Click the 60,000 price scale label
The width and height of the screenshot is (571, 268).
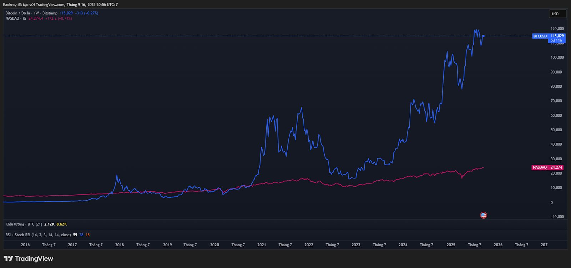[556, 116]
